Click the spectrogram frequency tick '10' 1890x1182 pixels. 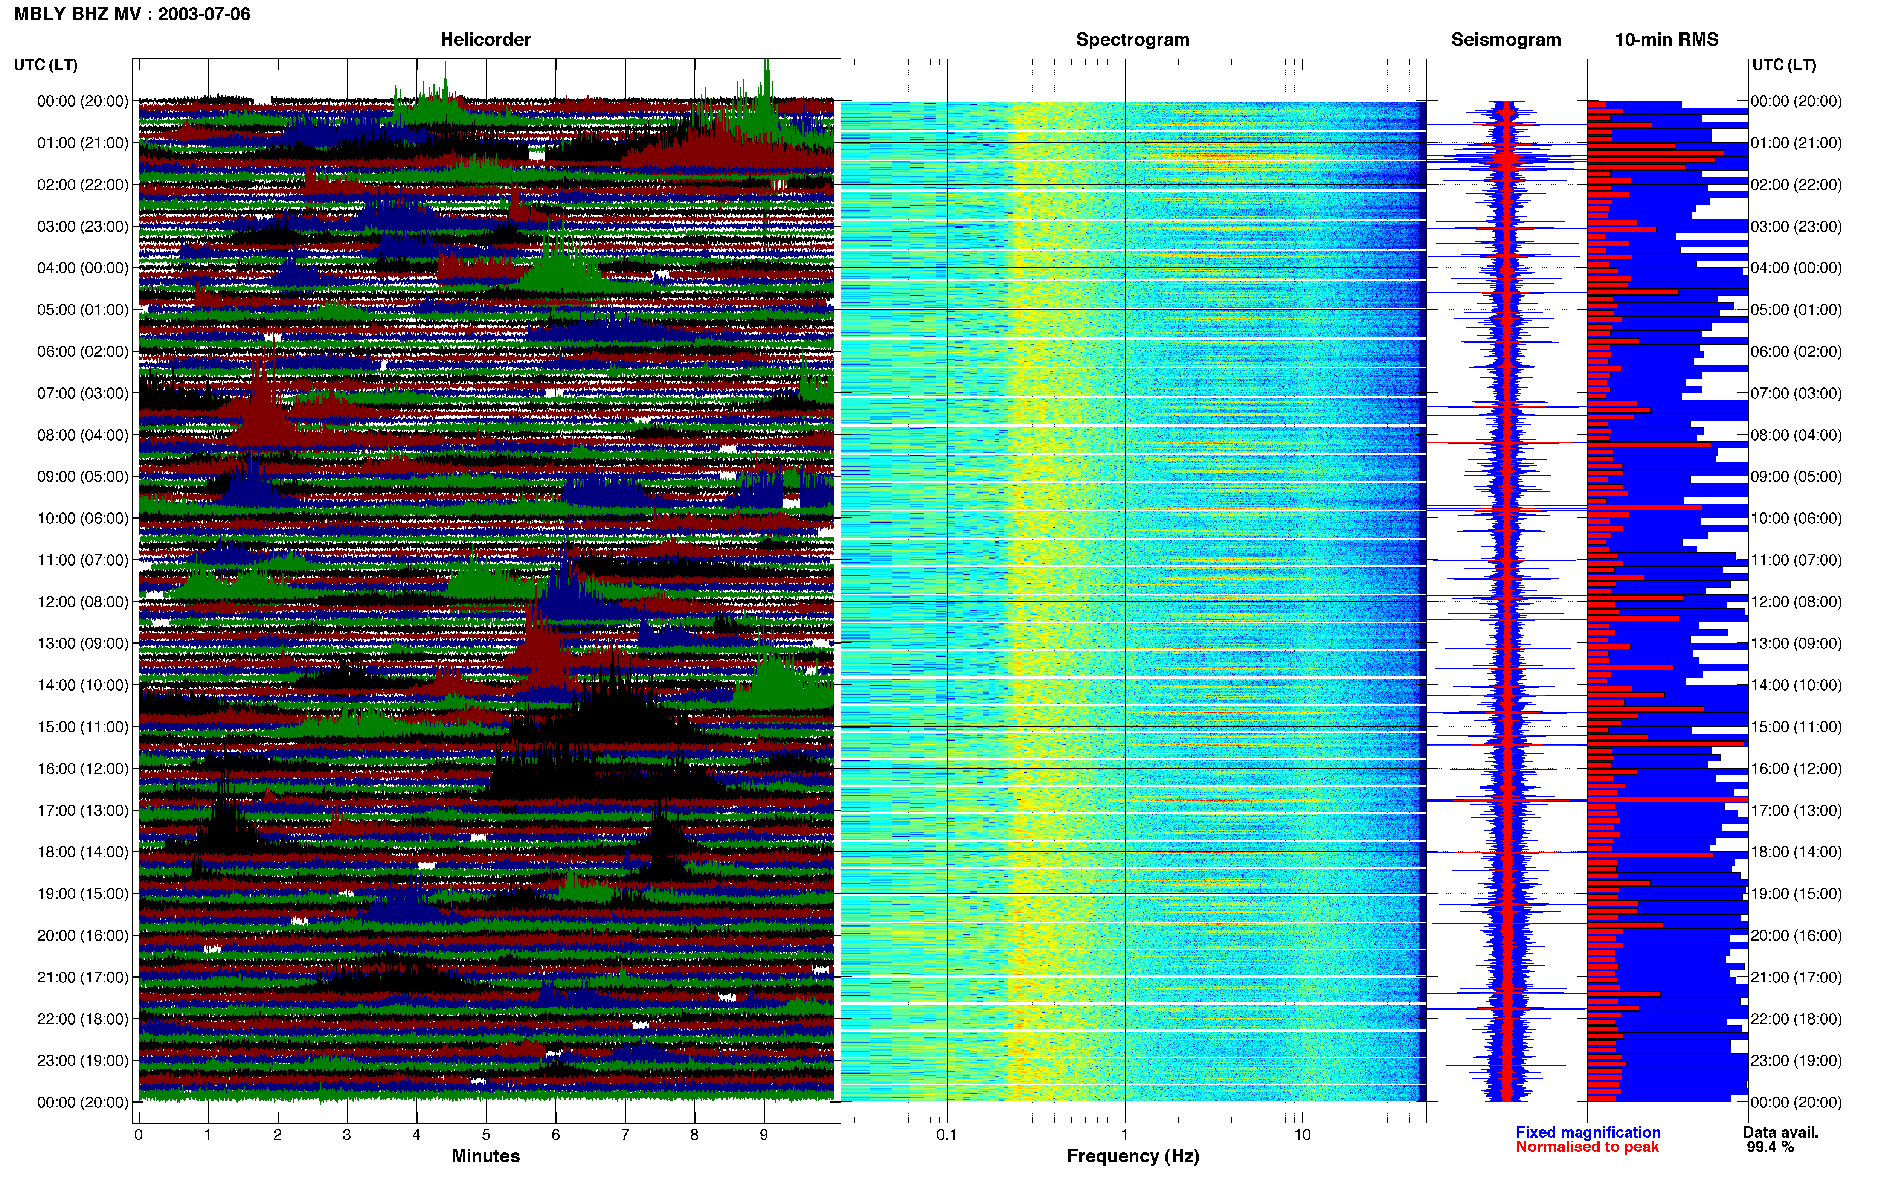[1302, 1135]
